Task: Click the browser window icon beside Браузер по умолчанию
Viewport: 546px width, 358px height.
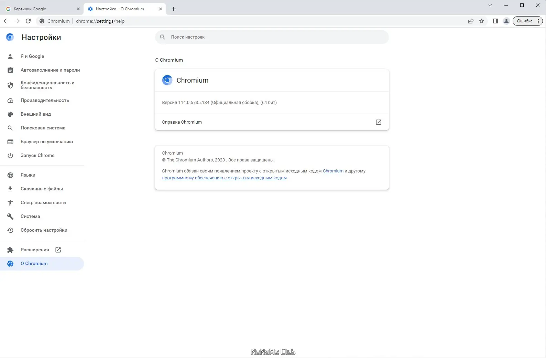Action: click(10, 142)
